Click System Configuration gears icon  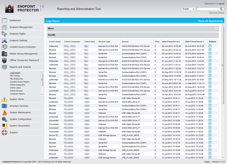tap(4, 119)
